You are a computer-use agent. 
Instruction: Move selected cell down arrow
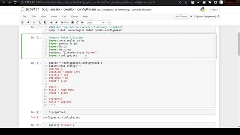click(x=57, y=22)
